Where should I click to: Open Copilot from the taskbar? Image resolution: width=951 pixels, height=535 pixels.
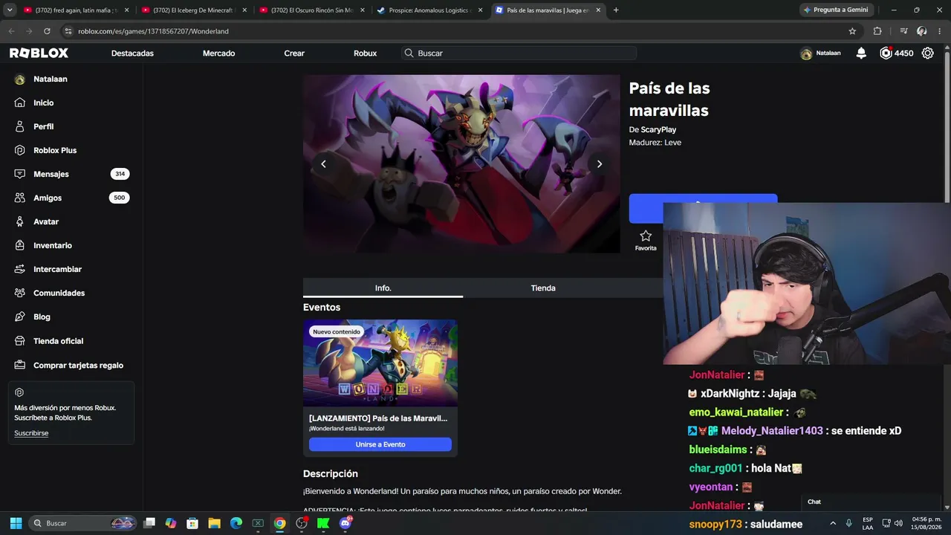click(x=171, y=523)
